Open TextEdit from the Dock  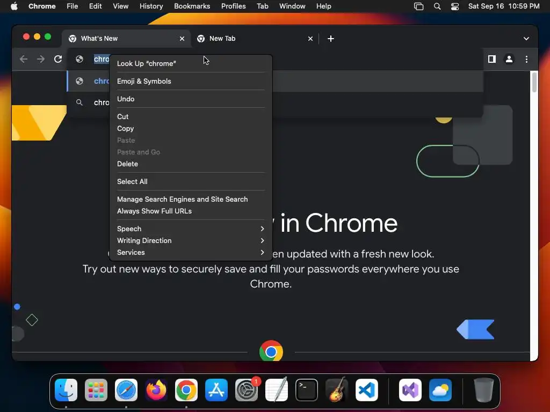pos(277,390)
